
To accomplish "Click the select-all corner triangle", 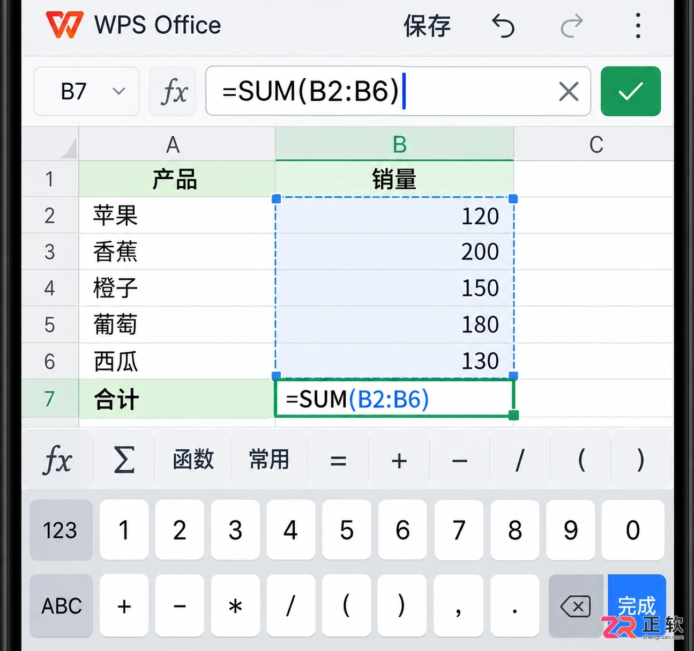I will click(x=68, y=147).
